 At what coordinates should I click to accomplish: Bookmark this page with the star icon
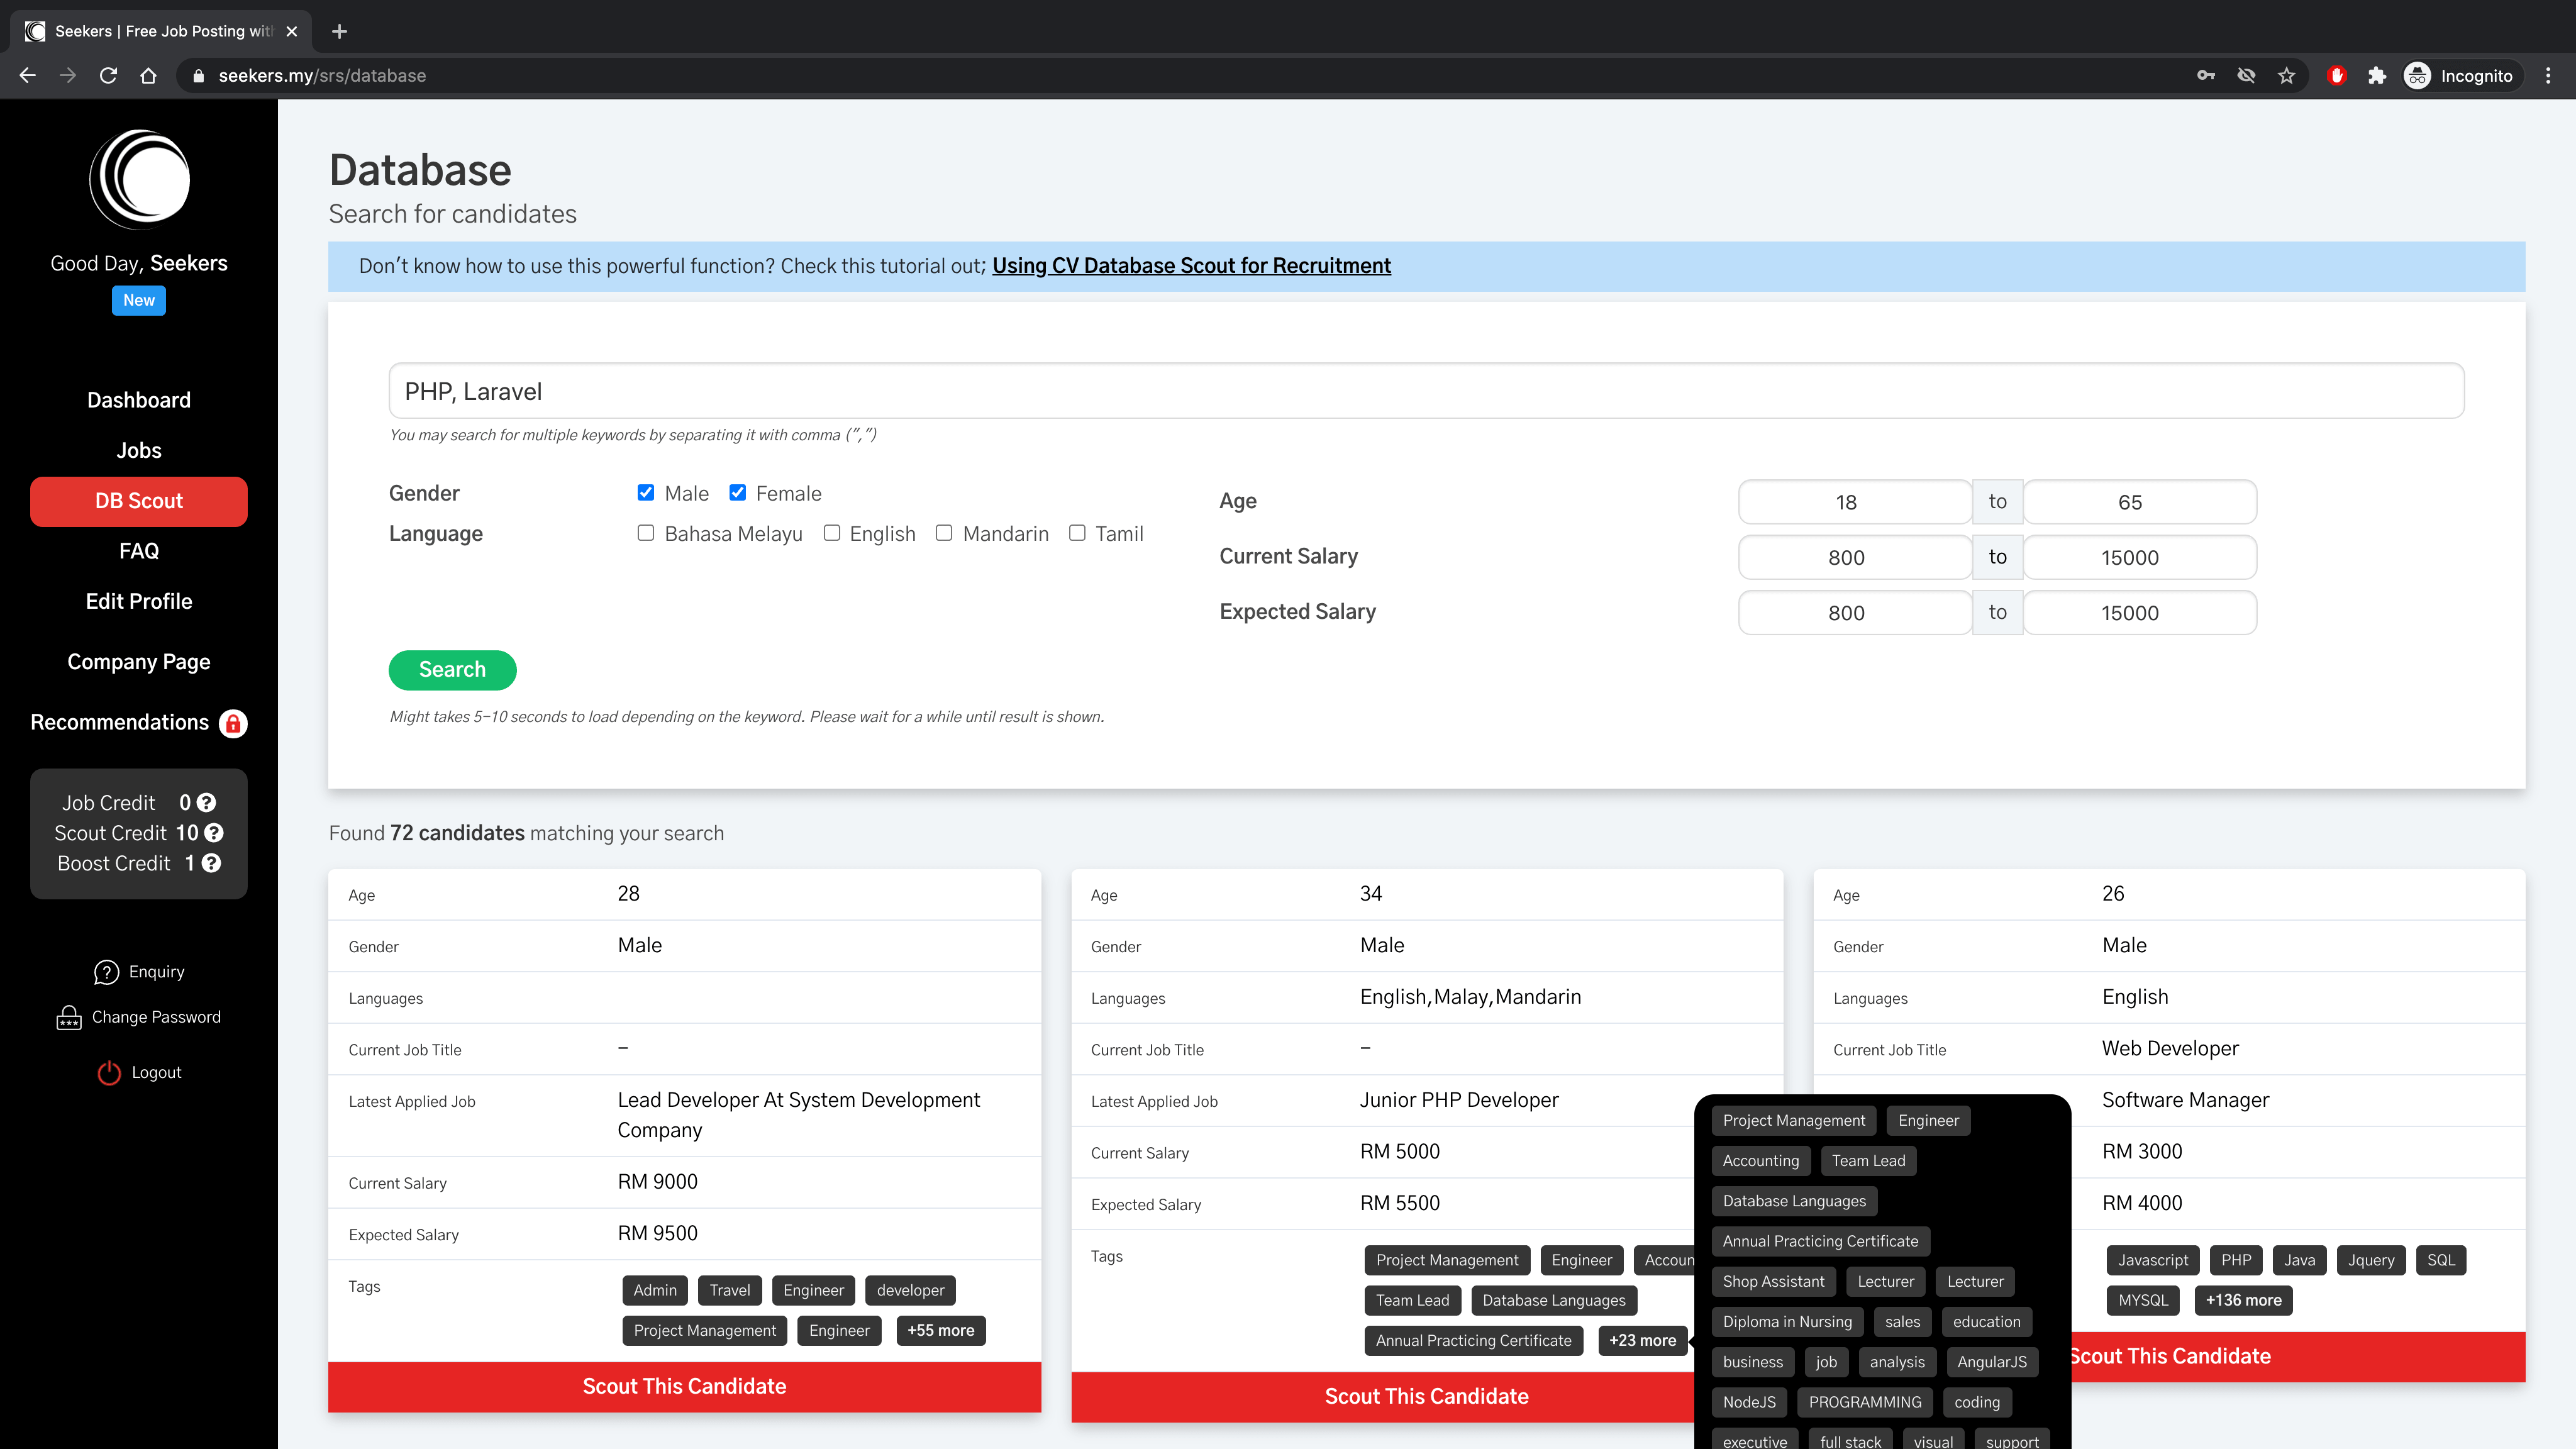[2286, 76]
